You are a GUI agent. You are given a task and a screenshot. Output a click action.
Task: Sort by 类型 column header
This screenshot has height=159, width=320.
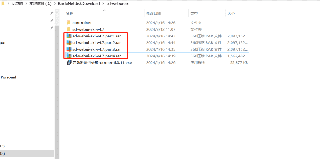[194, 13]
